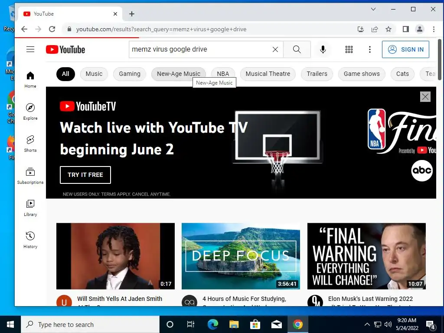Open the Windows Start menu
Image resolution: width=444 pixels, height=333 pixels.
[x=10, y=324]
